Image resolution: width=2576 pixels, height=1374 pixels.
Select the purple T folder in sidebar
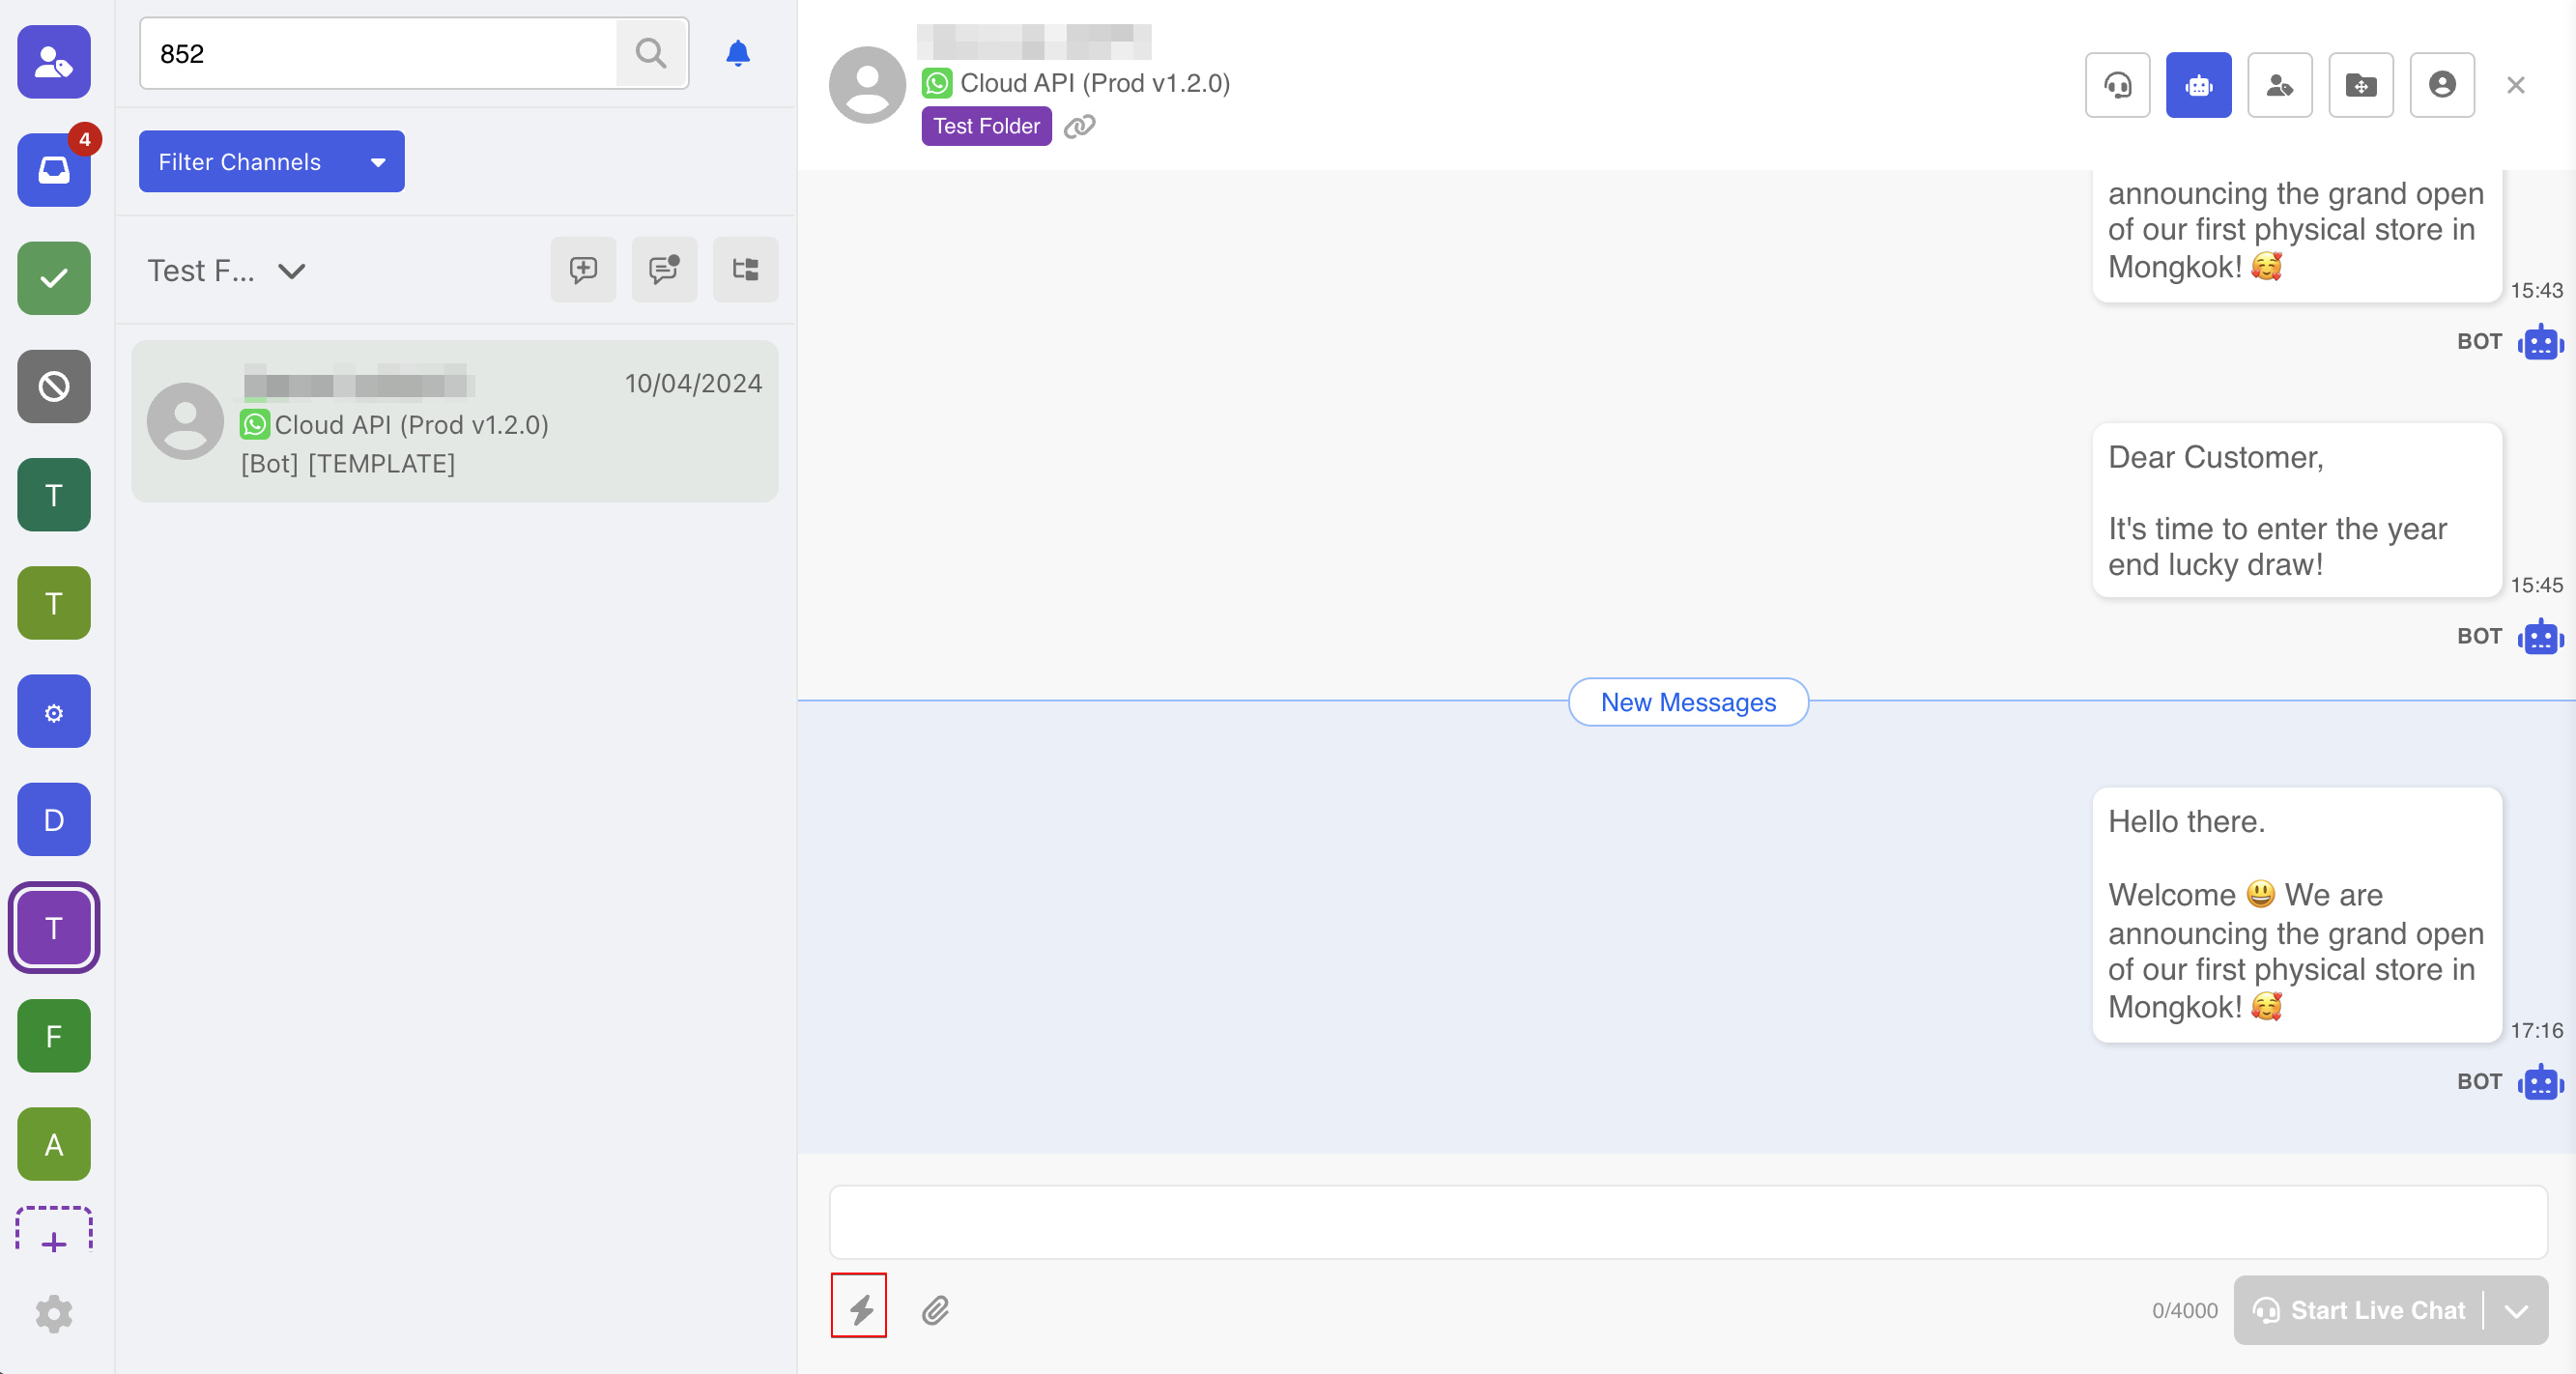coord(54,927)
